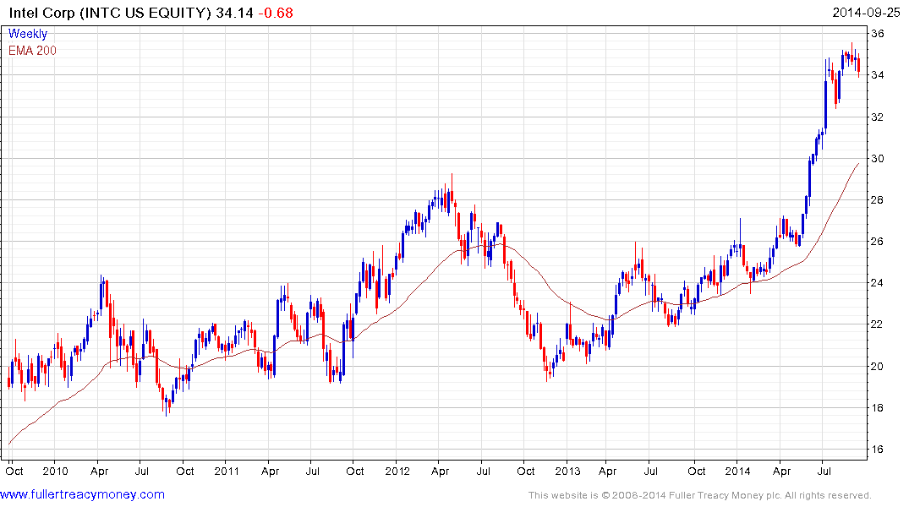Click the price value 34.14
909x507 pixels.
click(234, 13)
